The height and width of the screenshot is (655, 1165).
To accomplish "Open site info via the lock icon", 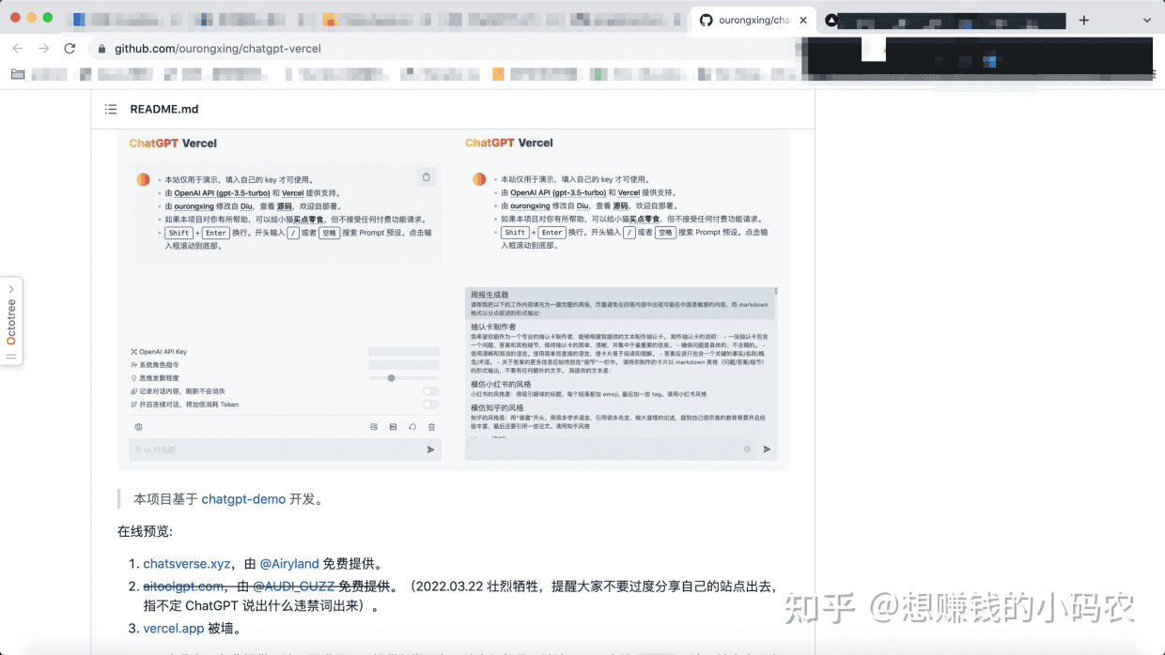I will 101,49.
